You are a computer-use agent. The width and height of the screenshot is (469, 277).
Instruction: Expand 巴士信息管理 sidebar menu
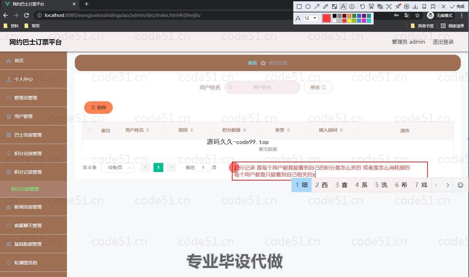click(x=33, y=135)
